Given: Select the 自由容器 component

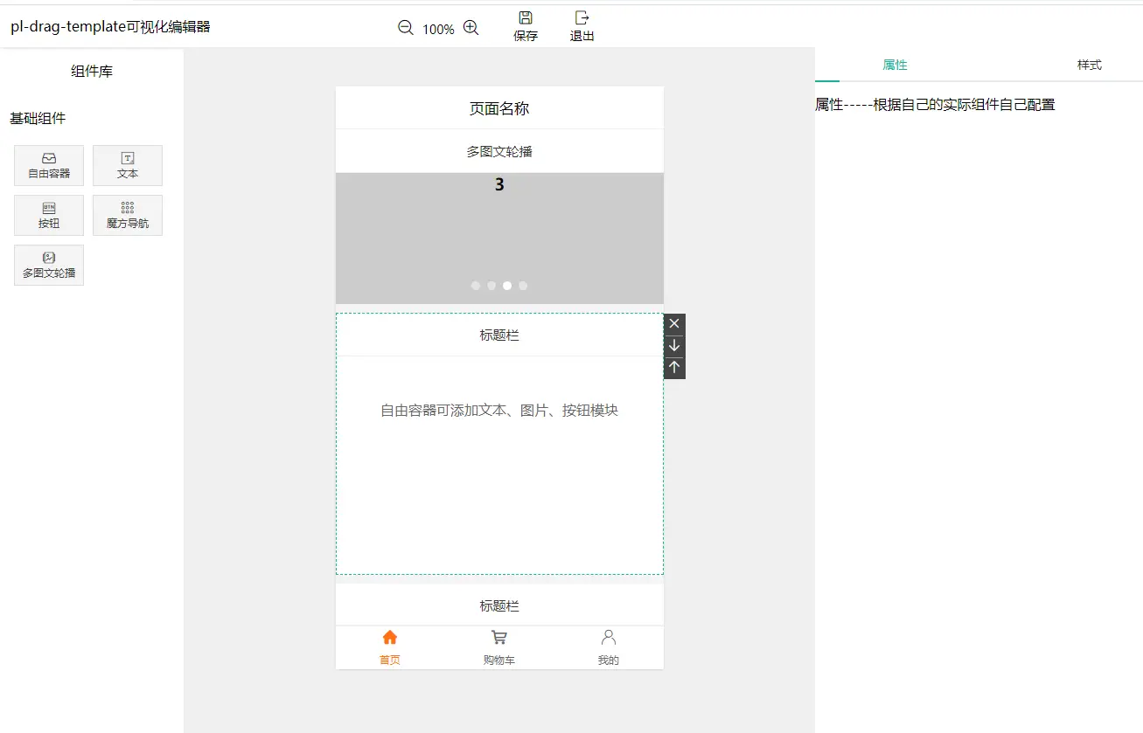Looking at the screenshot, I should coord(49,165).
